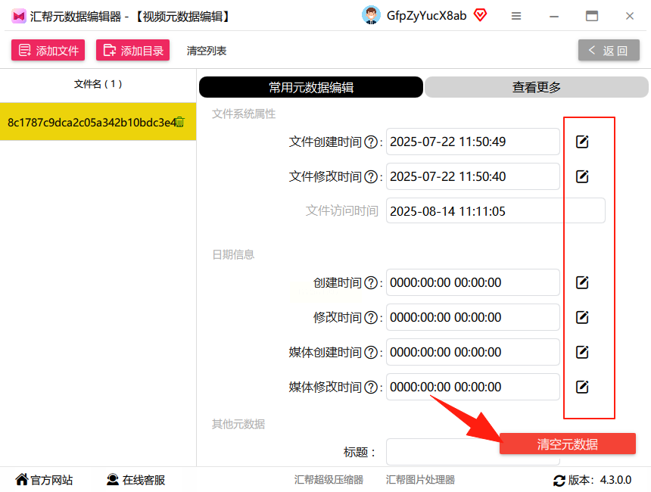Show help tooltip for 文件创建时间

coord(371,142)
